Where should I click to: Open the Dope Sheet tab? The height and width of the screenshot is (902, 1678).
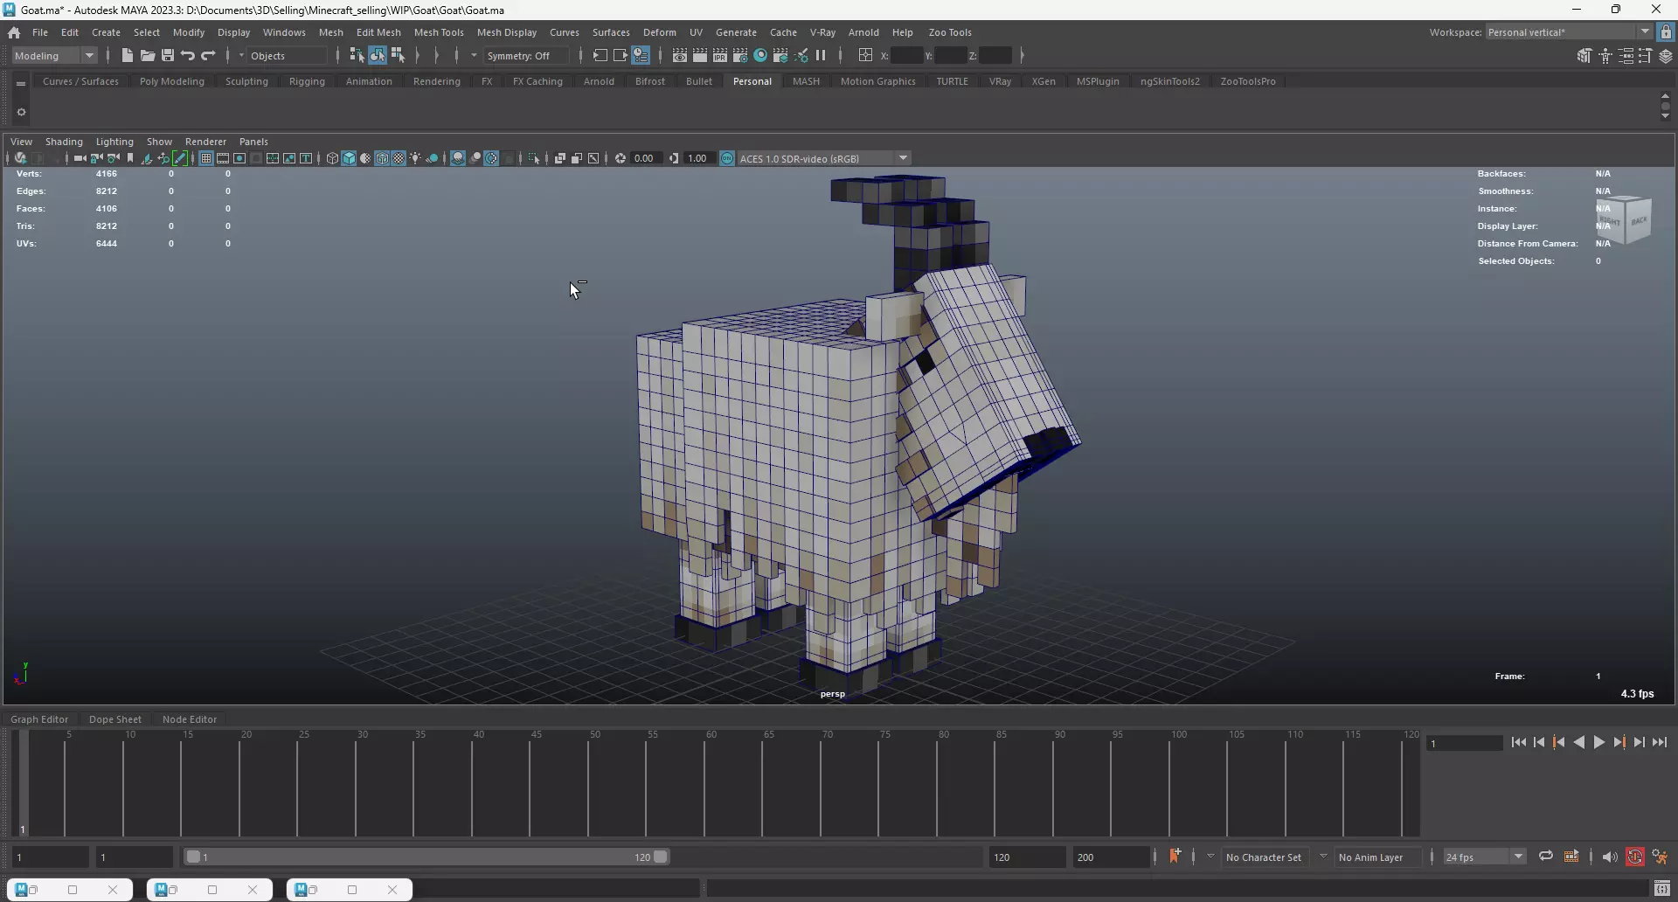click(115, 719)
